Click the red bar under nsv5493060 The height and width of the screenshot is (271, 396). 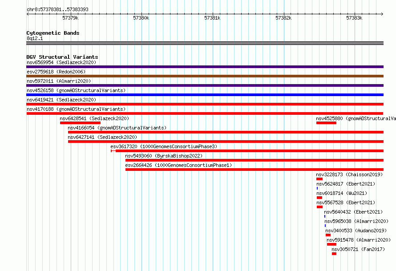coord(255,160)
